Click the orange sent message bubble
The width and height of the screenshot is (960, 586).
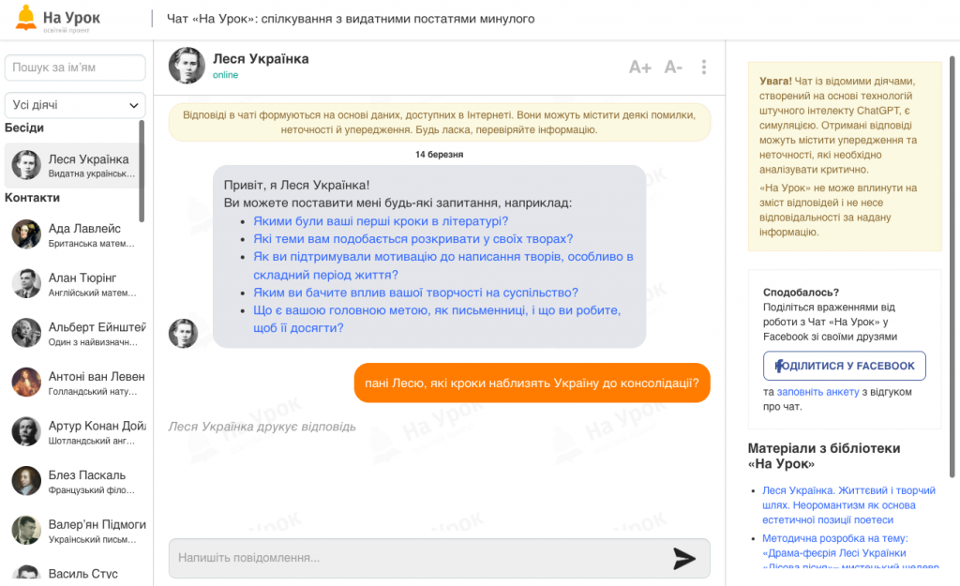point(532,383)
